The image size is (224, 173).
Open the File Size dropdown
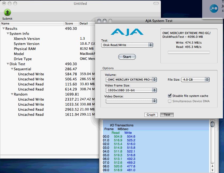195,80
